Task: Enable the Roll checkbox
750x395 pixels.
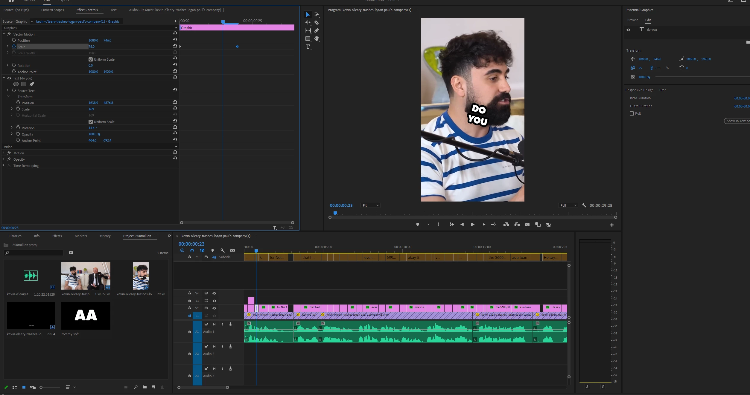Action: (x=632, y=113)
